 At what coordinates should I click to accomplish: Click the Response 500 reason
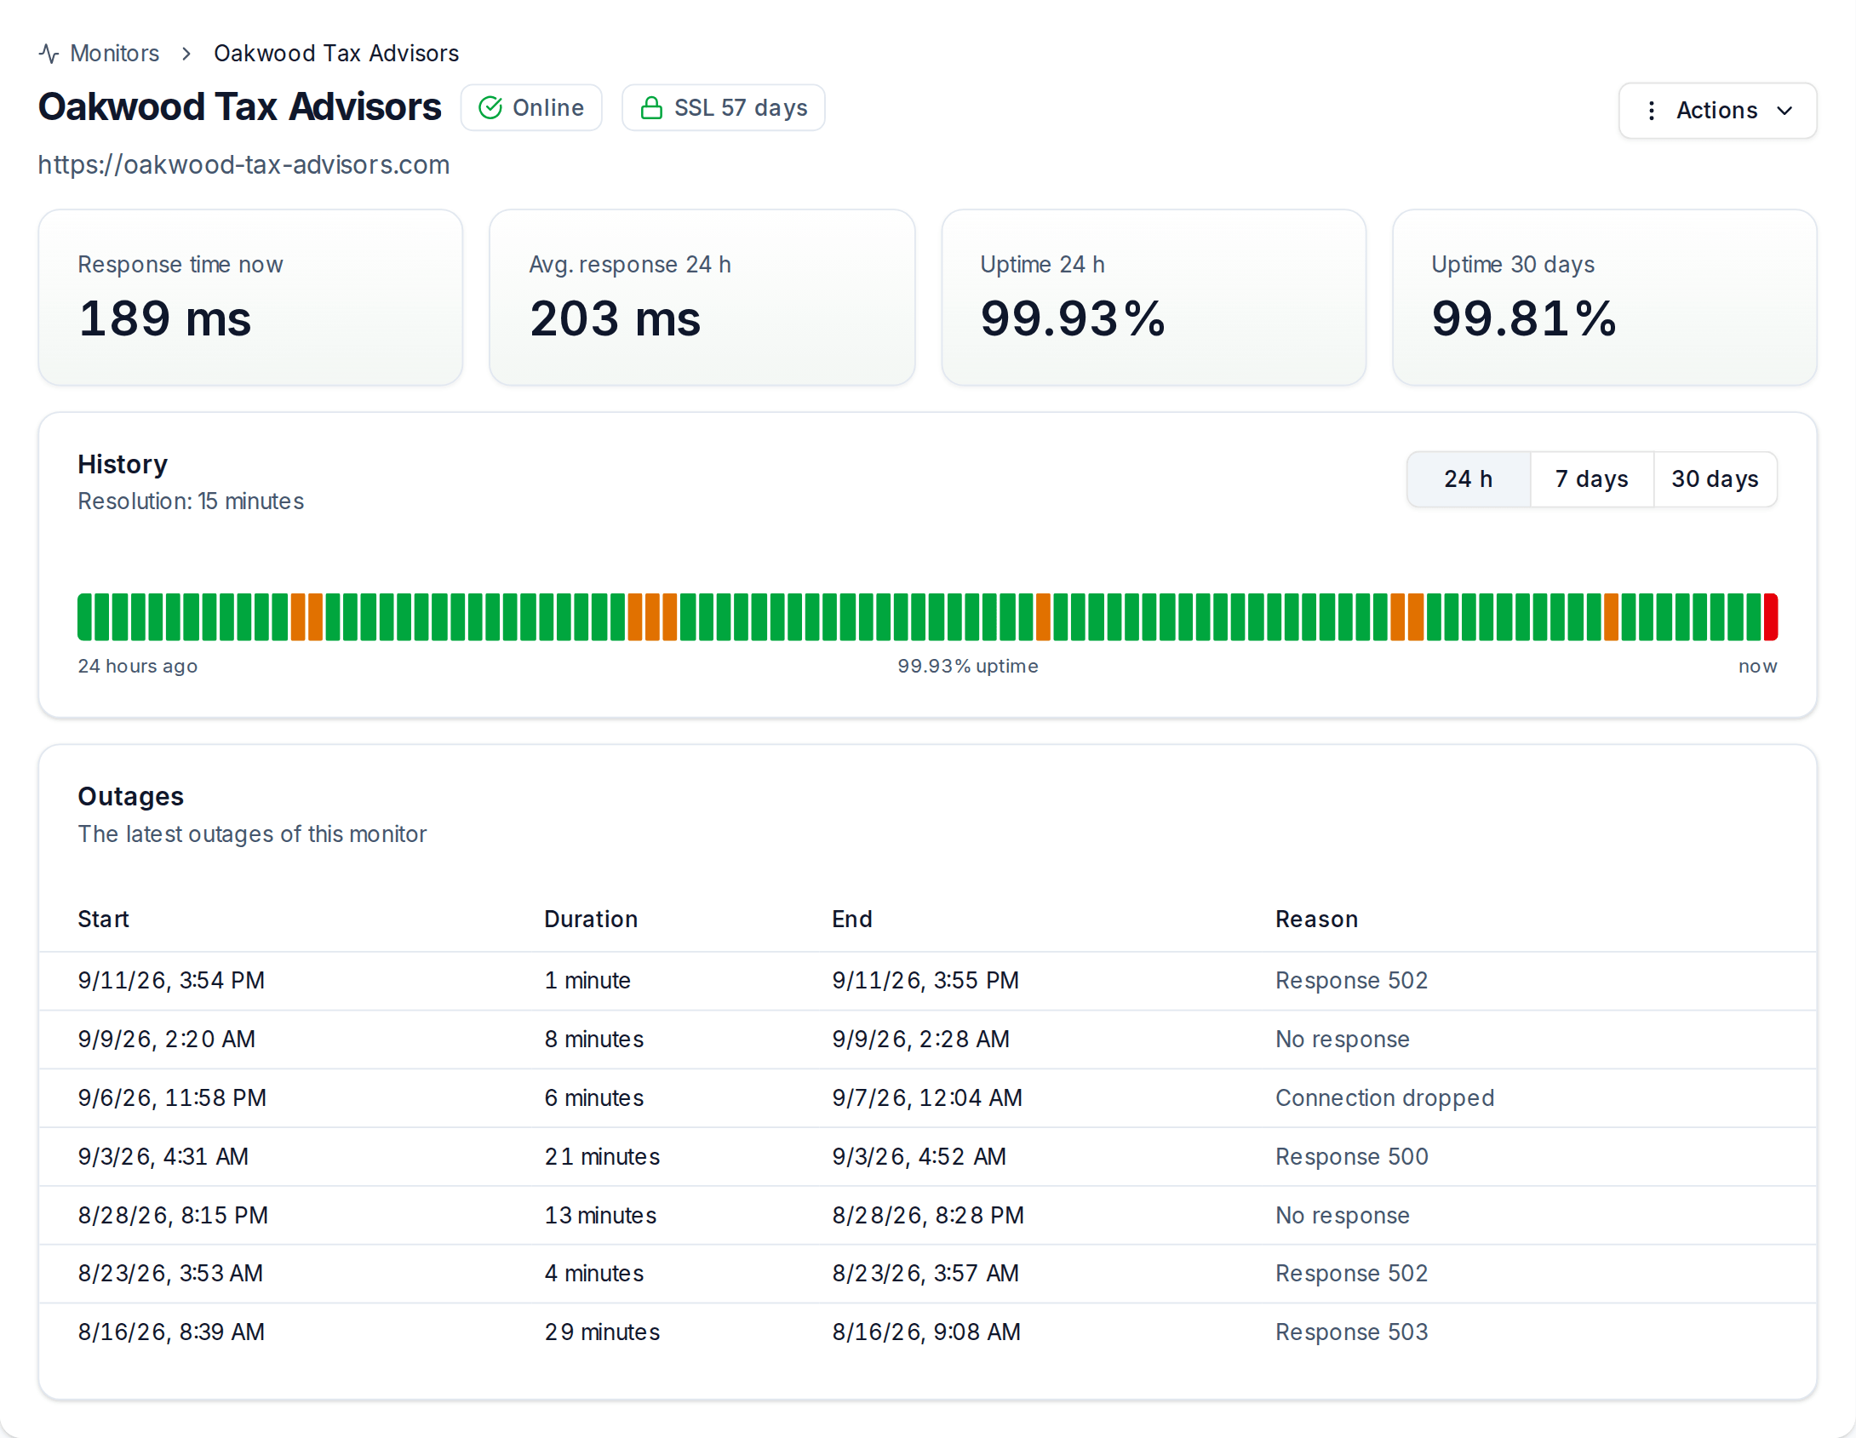(1351, 1157)
